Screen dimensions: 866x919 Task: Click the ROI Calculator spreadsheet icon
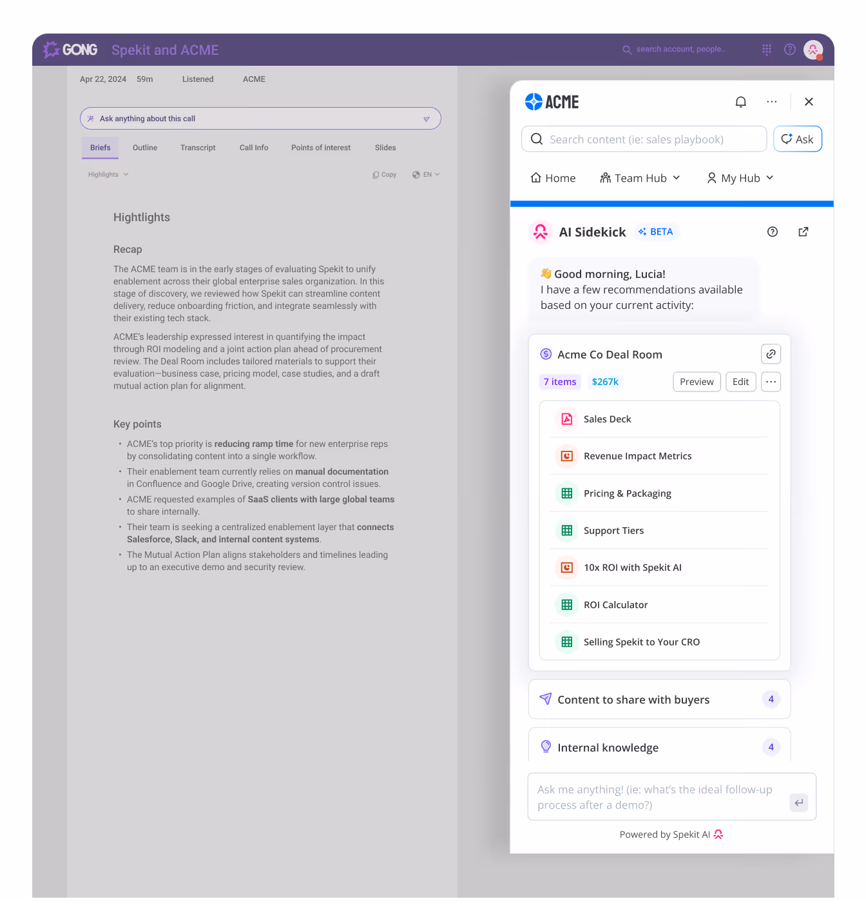point(567,605)
